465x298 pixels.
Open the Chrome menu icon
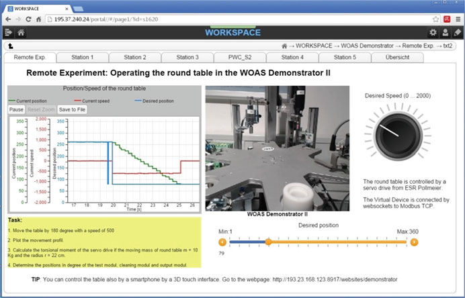point(457,19)
